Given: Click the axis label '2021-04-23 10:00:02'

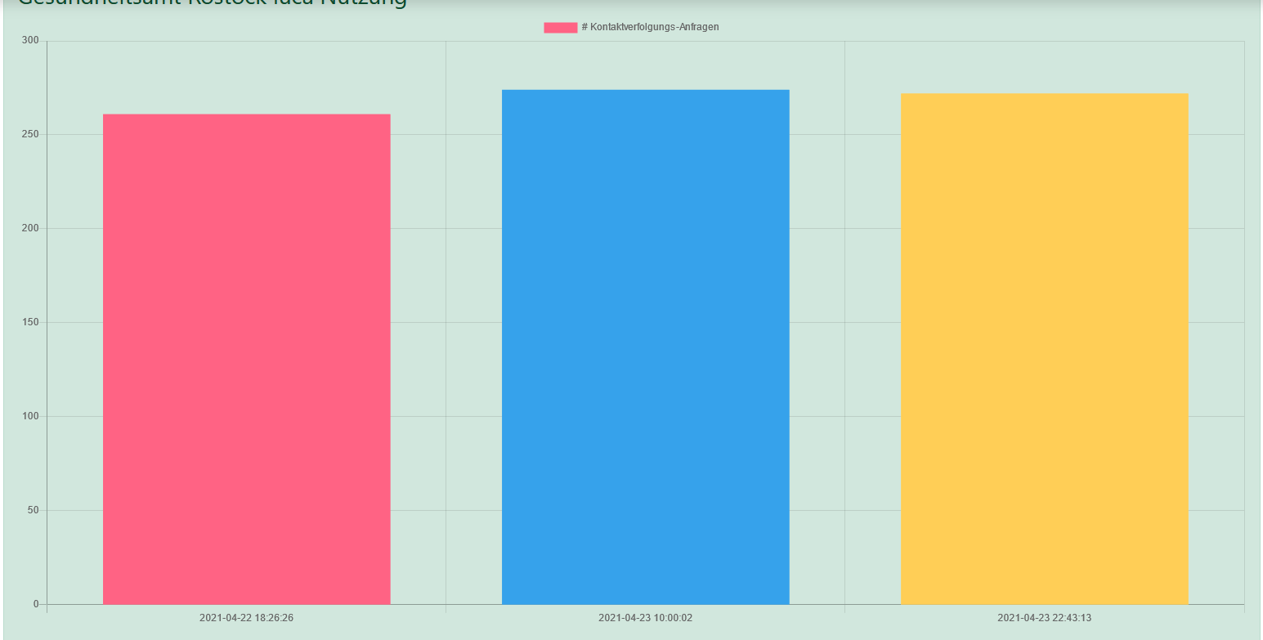Looking at the screenshot, I should 644,618.
